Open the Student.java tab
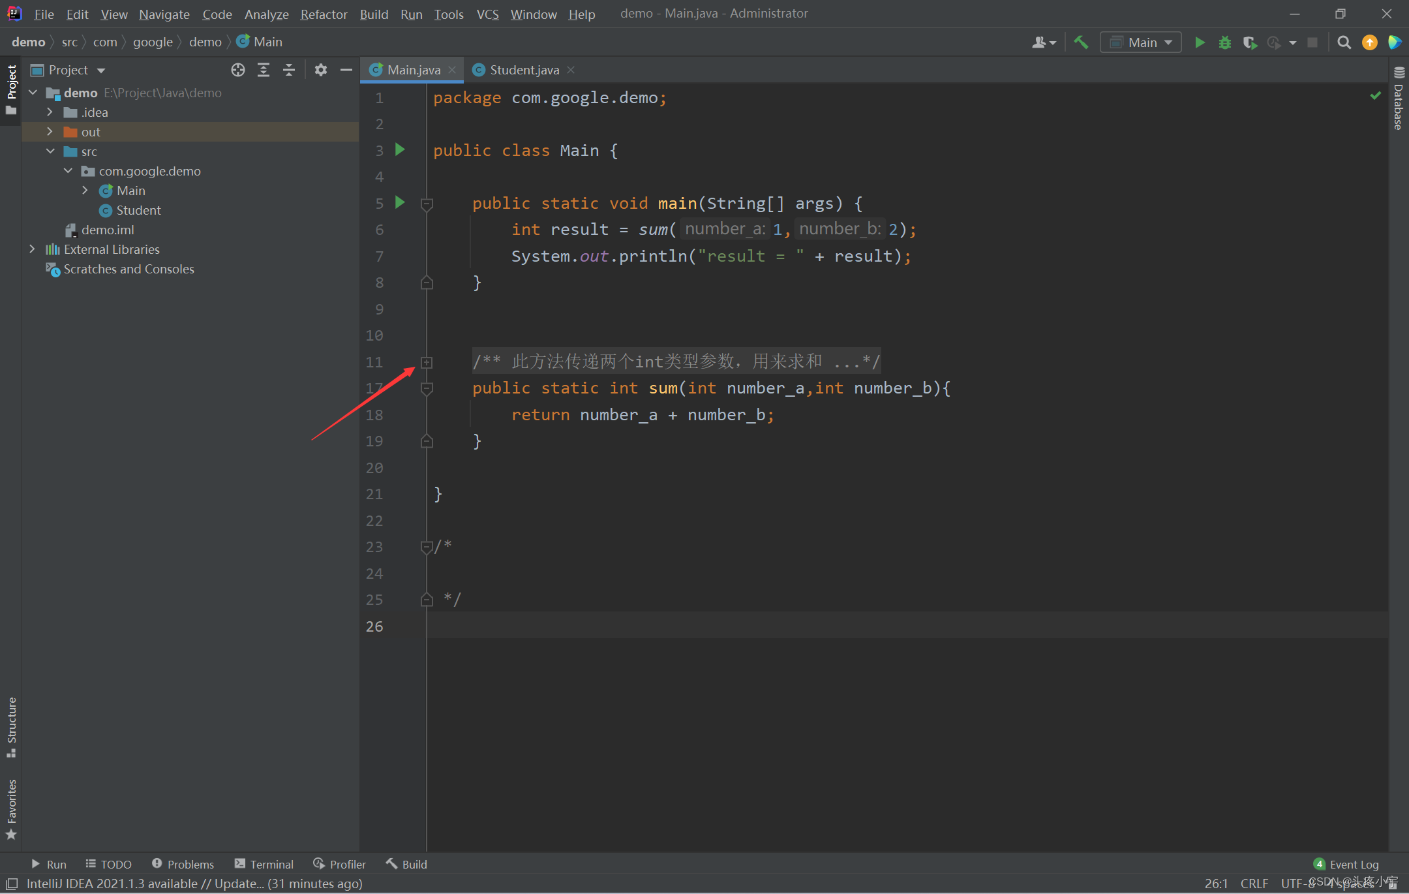The image size is (1409, 894). 523,69
